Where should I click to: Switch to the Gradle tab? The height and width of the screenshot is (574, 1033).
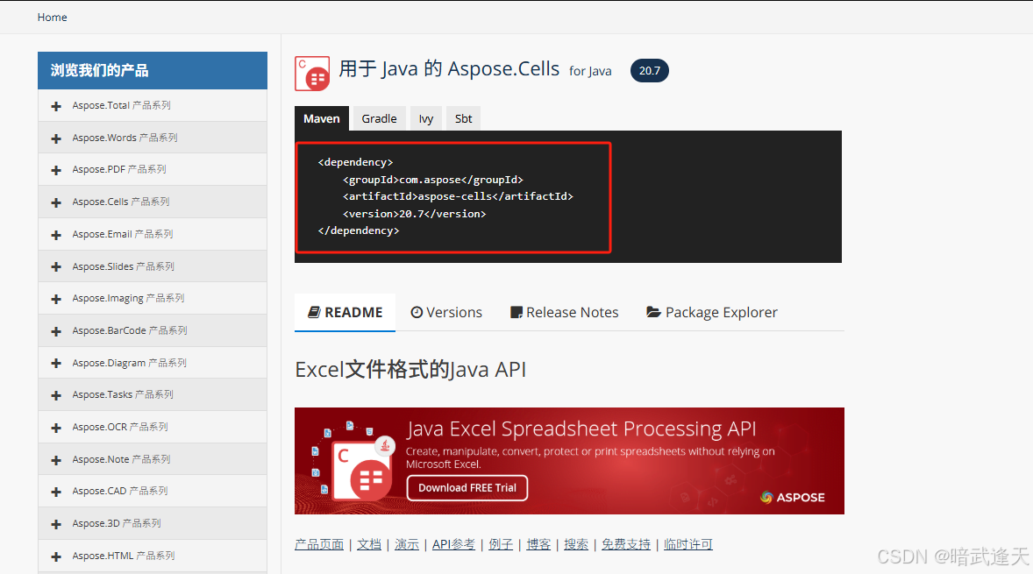[x=380, y=118]
